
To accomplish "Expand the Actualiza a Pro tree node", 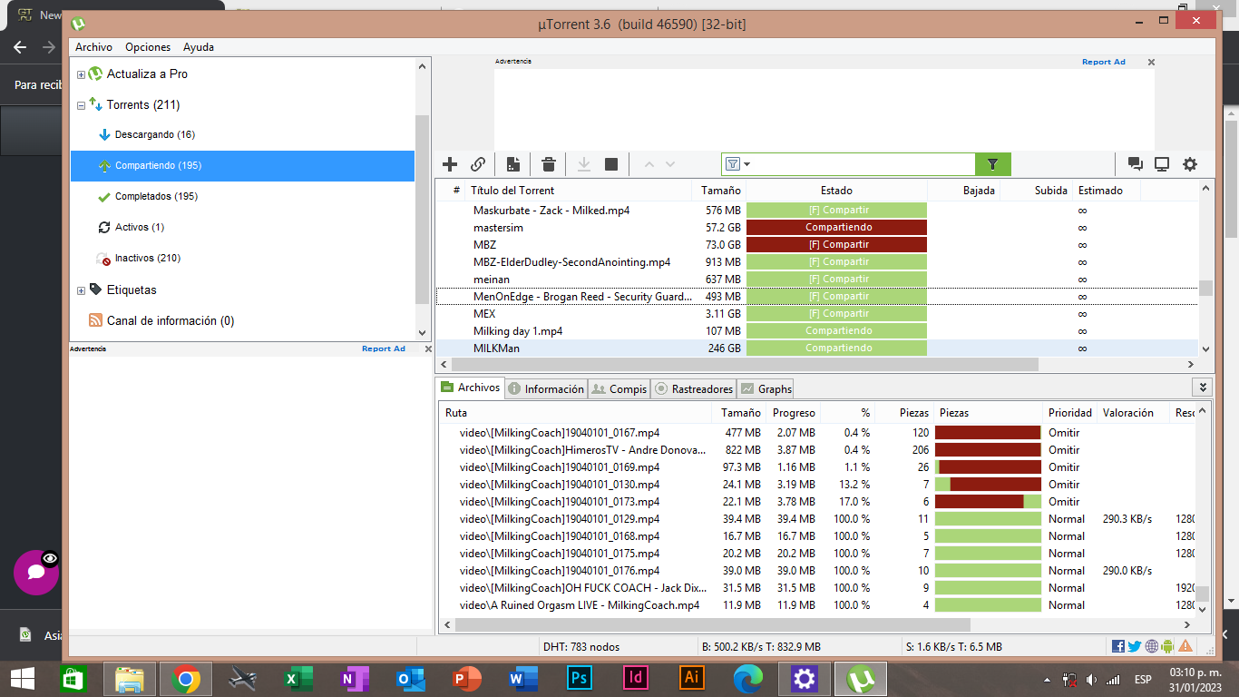I will pos(81,74).
